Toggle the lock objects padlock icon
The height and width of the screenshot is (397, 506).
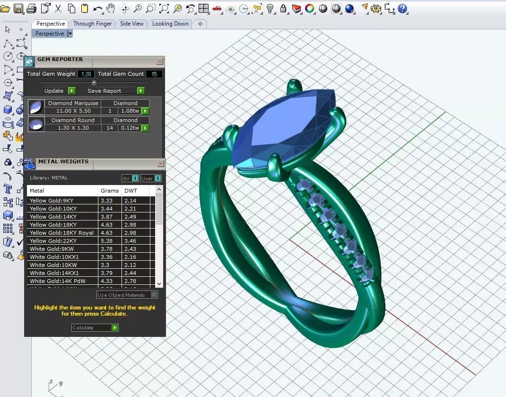coord(283,9)
